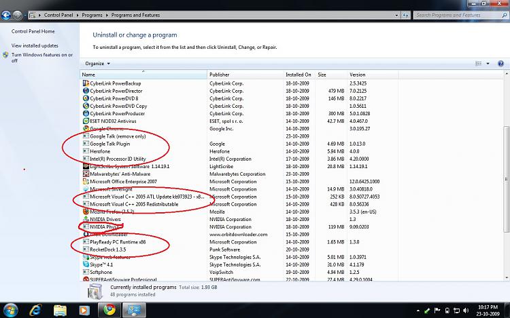Open the Organize dropdown menu
The height and width of the screenshot is (318, 510).
(97, 64)
